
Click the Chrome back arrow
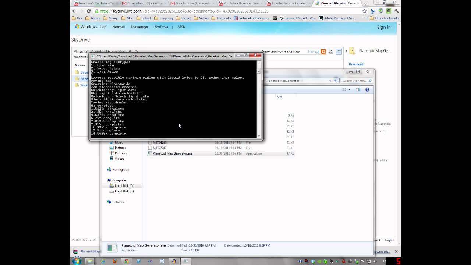click(x=74, y=11)
